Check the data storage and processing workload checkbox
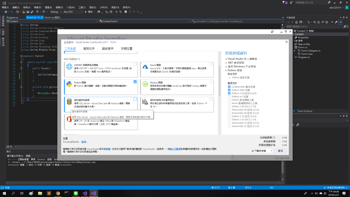 135,99
